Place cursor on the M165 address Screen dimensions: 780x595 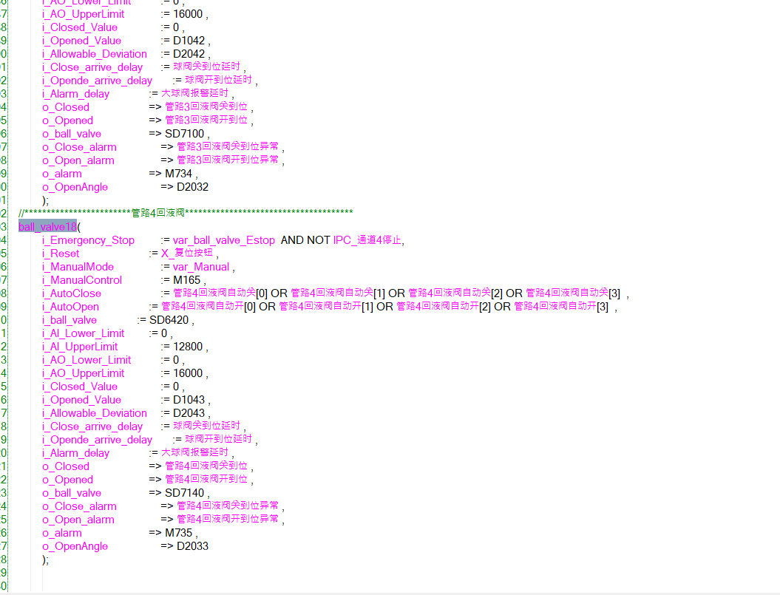[186, 280]
